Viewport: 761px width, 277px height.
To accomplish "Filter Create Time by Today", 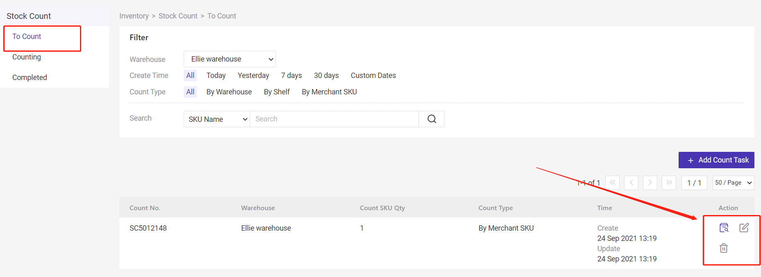I will pos(216,76).
